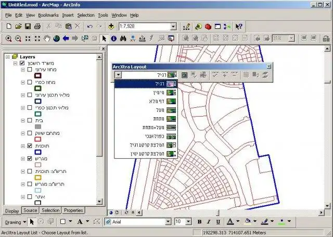Screen dimensions: 333x237
Task: Click Fixed Zoom Out arrows icon
Action: pyautogui.click(x=37, y=39)
